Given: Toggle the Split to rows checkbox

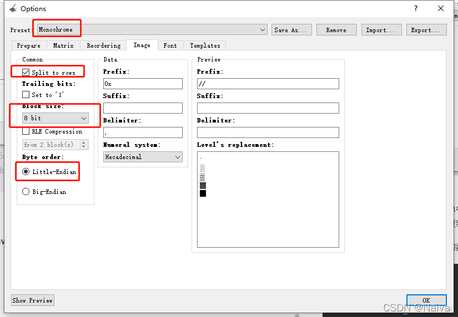Looking at the screenshot, I should pyautogui.click(x=26, y=73).
